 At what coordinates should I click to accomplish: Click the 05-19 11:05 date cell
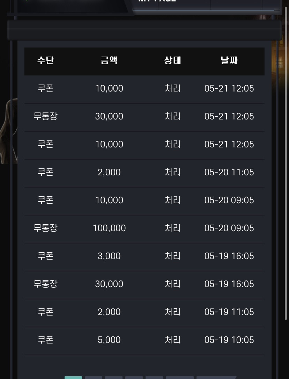click(229, 312)
